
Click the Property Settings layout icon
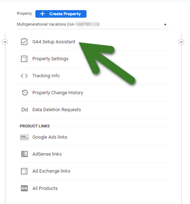pos(24,59)
